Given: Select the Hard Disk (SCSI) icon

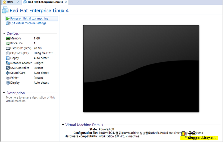Looking at the screenshot, I should pyautogui.click(x=8, y=48).
